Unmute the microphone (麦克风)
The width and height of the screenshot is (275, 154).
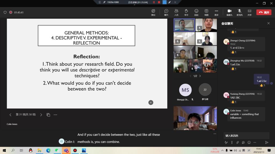[x=239, y=12]
